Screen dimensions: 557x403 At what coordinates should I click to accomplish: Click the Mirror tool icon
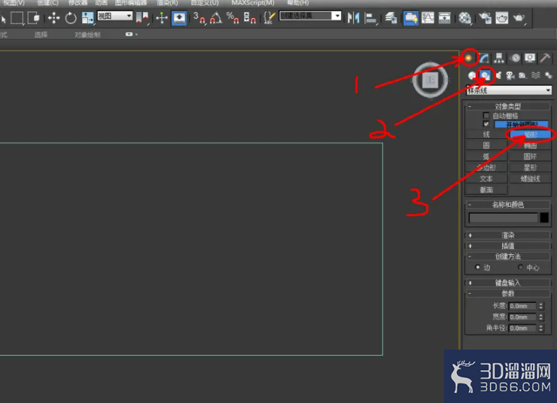coord(354,18)
